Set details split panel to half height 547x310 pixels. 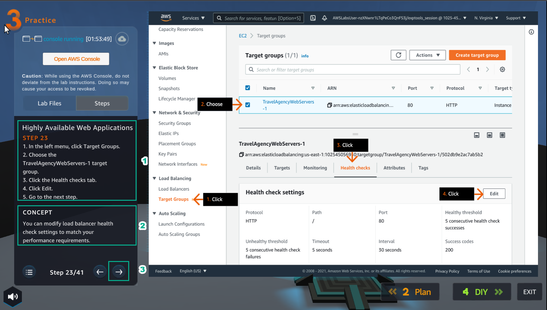(489, 135)
